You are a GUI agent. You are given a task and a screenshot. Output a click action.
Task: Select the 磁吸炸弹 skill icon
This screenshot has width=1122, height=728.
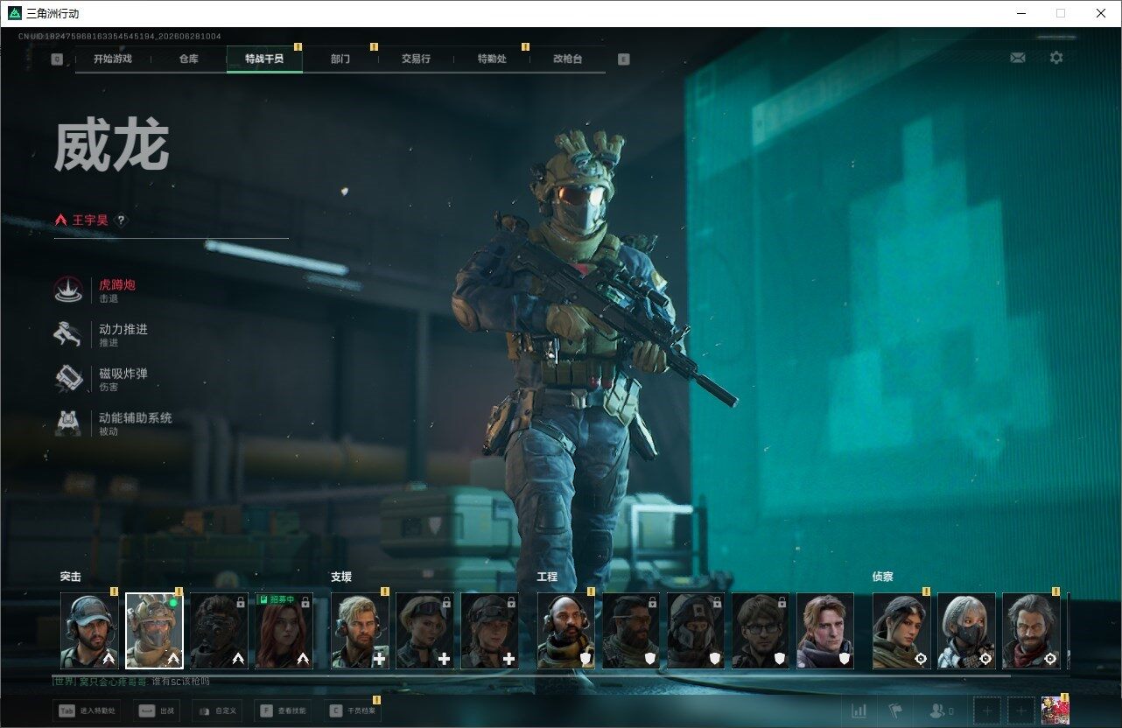(68, 379)
